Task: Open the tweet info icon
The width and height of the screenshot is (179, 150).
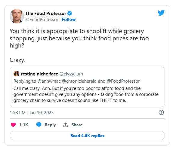Action: click(x=161, y=112)
